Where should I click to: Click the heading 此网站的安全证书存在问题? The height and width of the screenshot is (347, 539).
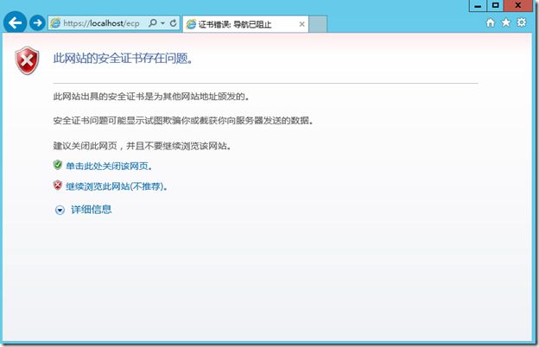tap(123, 59)
